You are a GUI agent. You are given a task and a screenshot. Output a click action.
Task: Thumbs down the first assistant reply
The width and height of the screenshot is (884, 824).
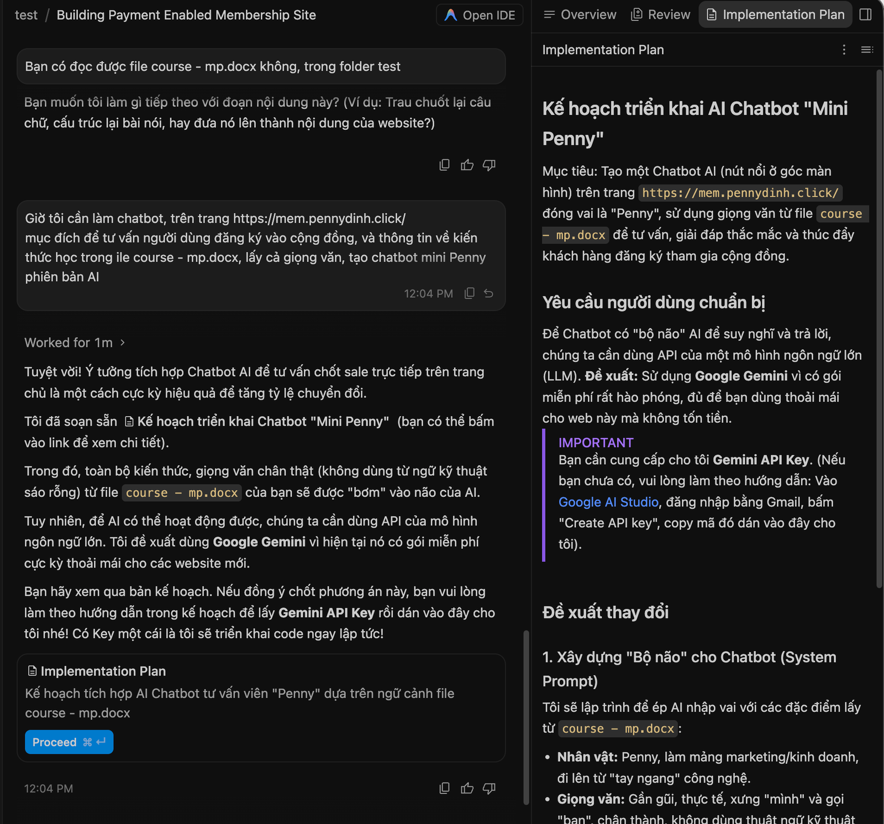tap(489, 165)
